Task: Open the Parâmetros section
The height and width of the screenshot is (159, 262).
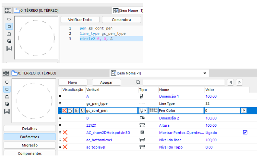Action: coord(30,137)
